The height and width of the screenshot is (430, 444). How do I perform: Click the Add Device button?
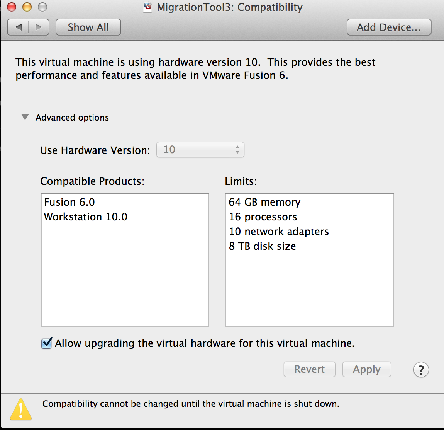click(388, 27)
